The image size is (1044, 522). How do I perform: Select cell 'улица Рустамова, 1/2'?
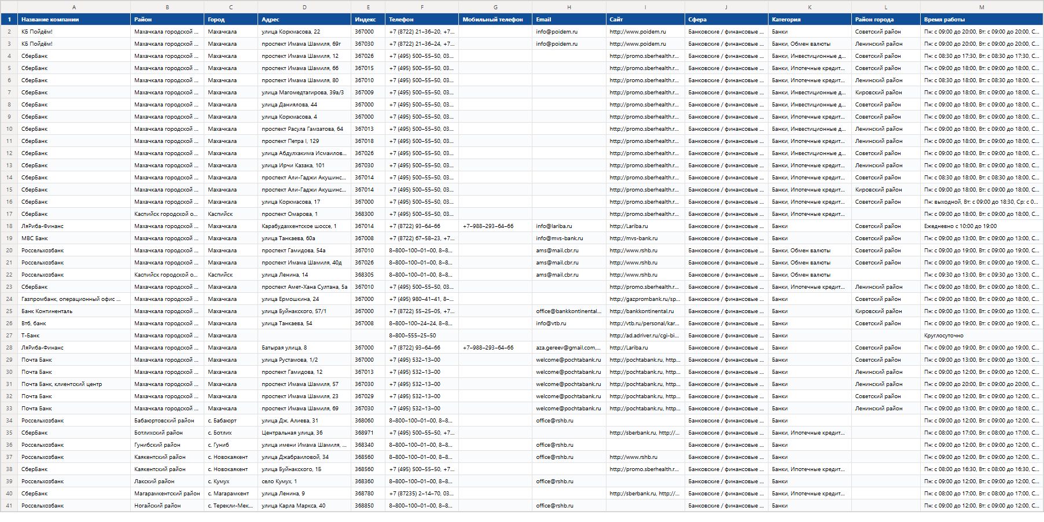click(304, 360)
